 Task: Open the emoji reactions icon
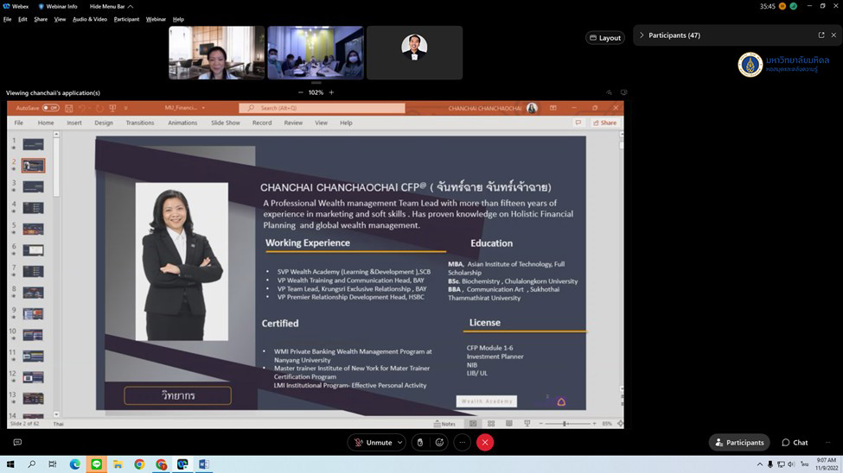pyautogui.click(x=440, y=443)
